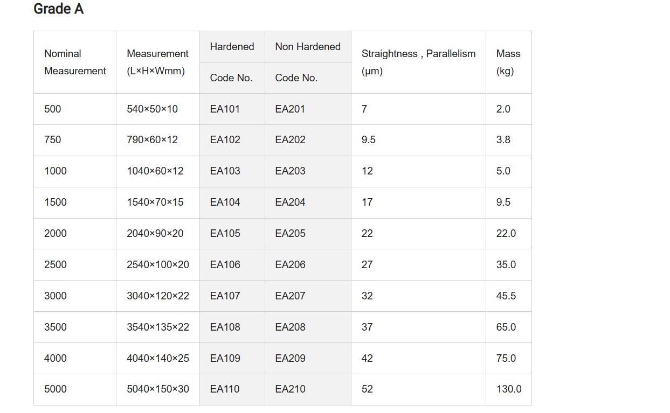Viewport: 670px width, 413px height.
Task: Click the straightness value 9.5
Action: click(369, 140)
